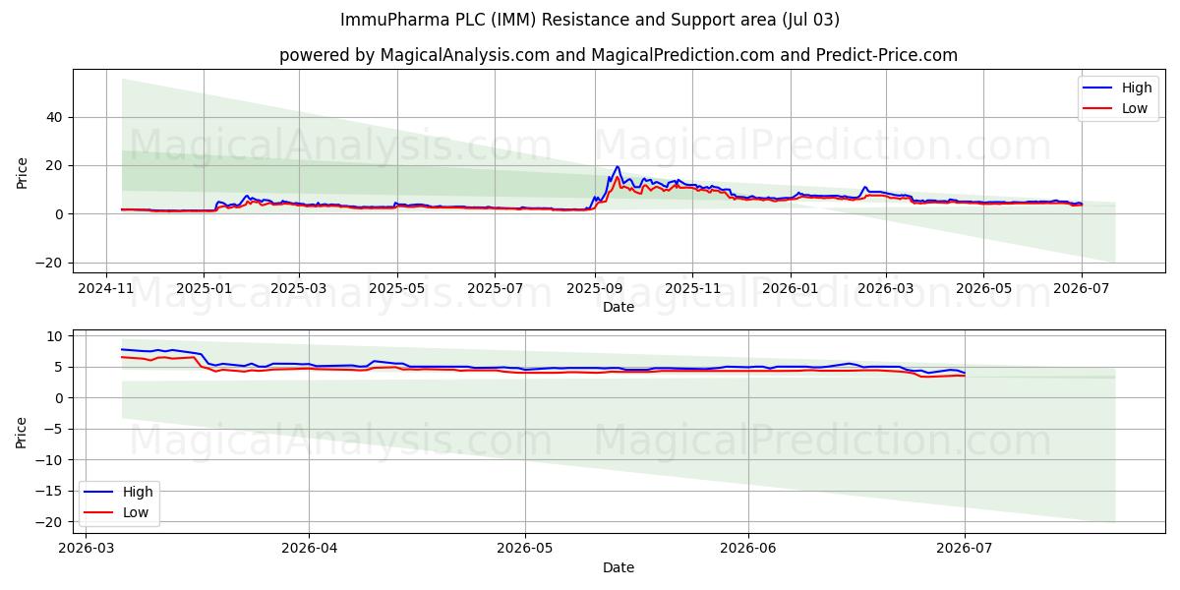Click the '2026-07' tick on lower chart

tap(965, 549)
